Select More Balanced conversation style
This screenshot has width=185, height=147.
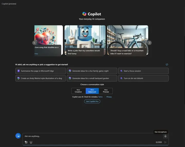pos(92,91)
